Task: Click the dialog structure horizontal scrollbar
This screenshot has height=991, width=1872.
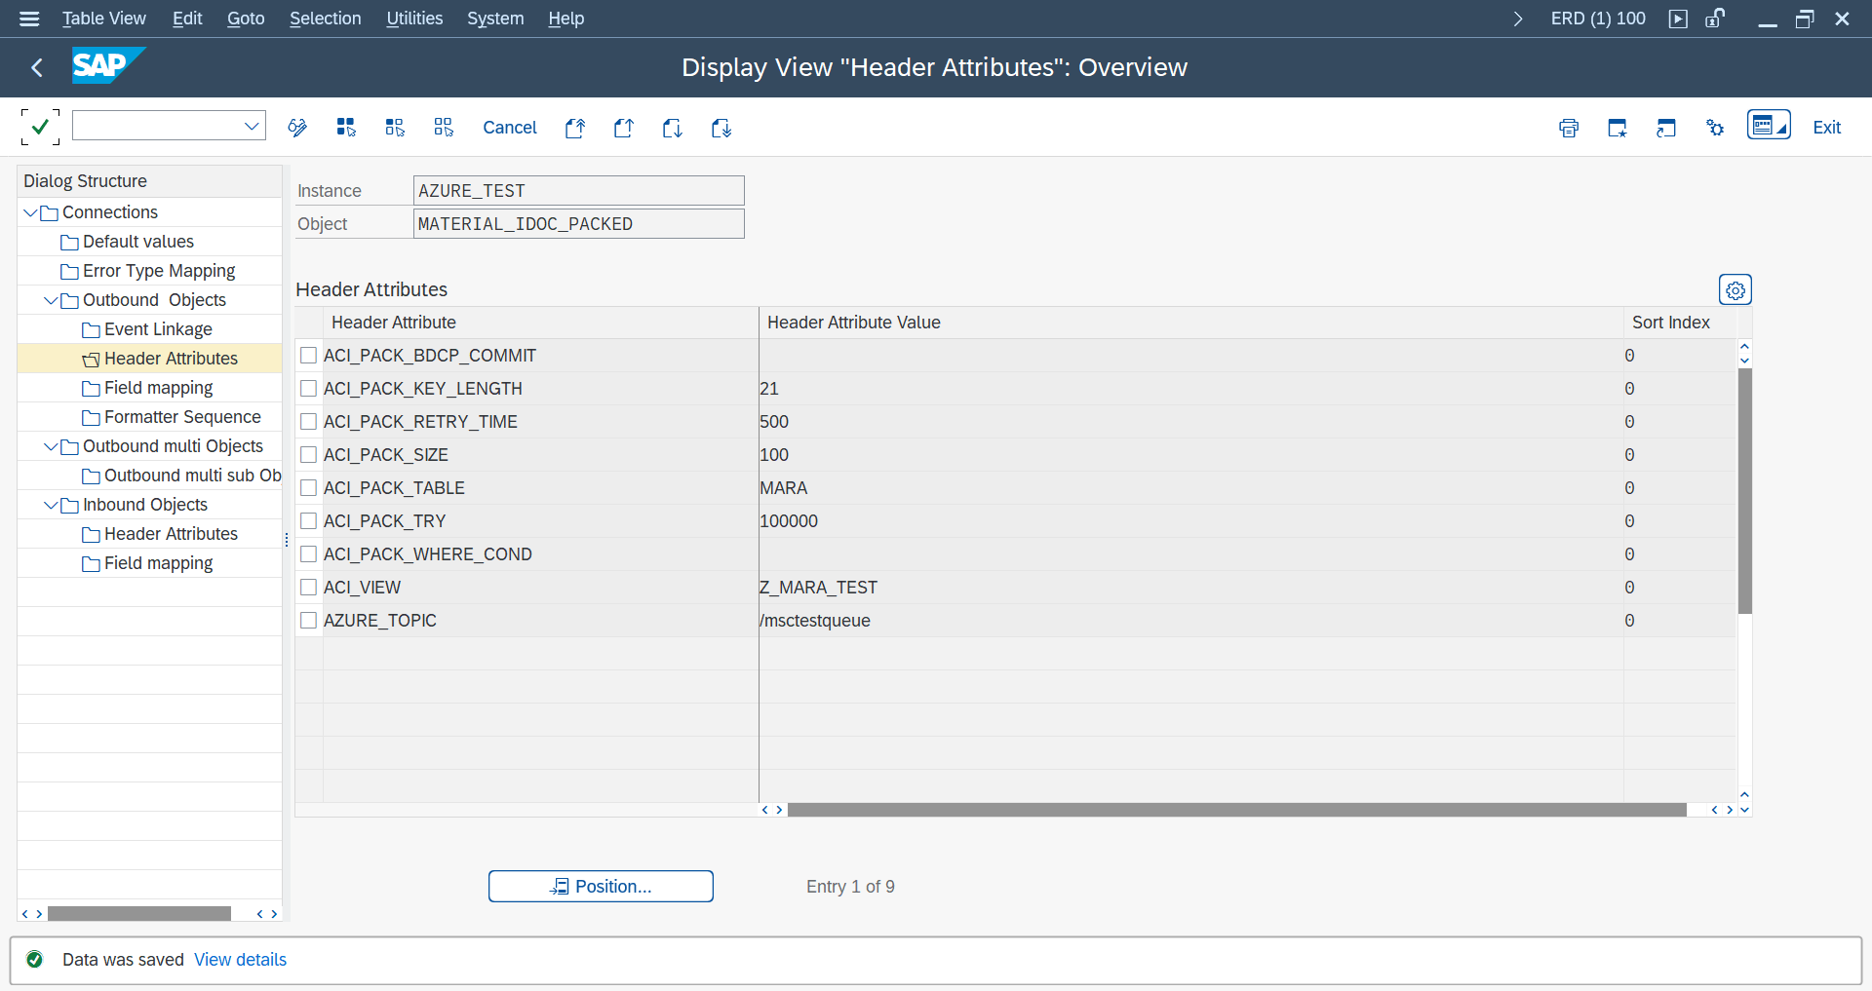Action: [x=139, y=914]
